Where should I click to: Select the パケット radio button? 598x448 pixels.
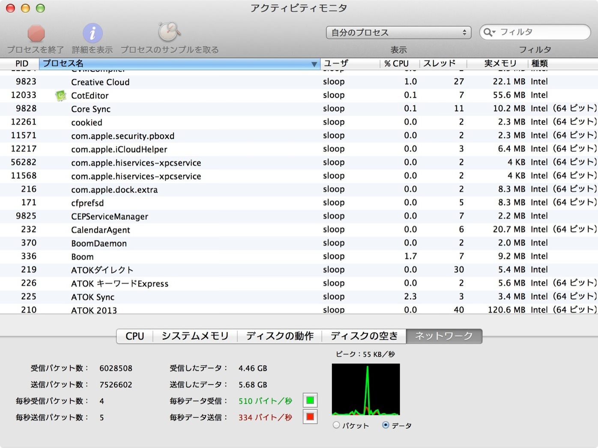point(336,425)
